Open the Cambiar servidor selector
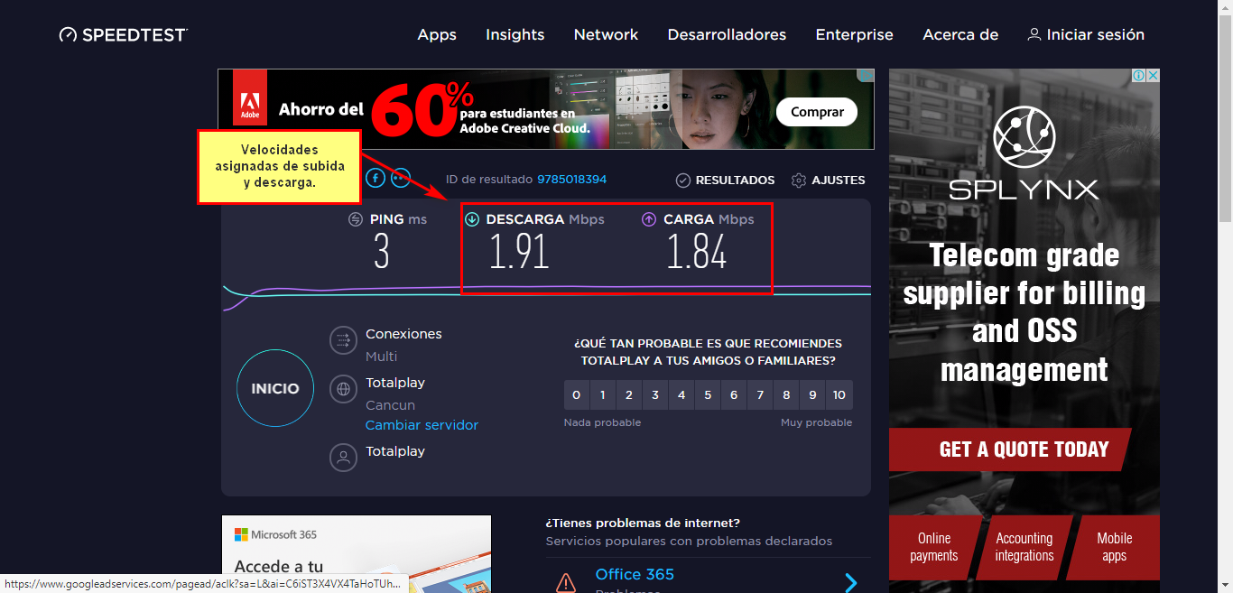Screen dimensions: 1233x593 tap(422, 425)
